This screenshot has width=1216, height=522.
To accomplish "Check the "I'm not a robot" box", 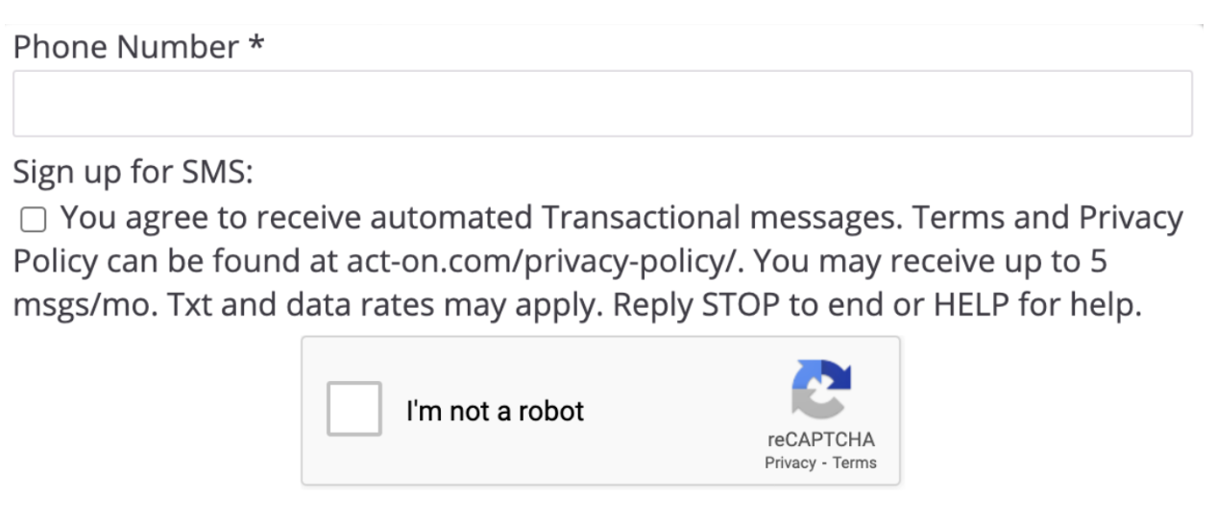I will pos(354,409).
